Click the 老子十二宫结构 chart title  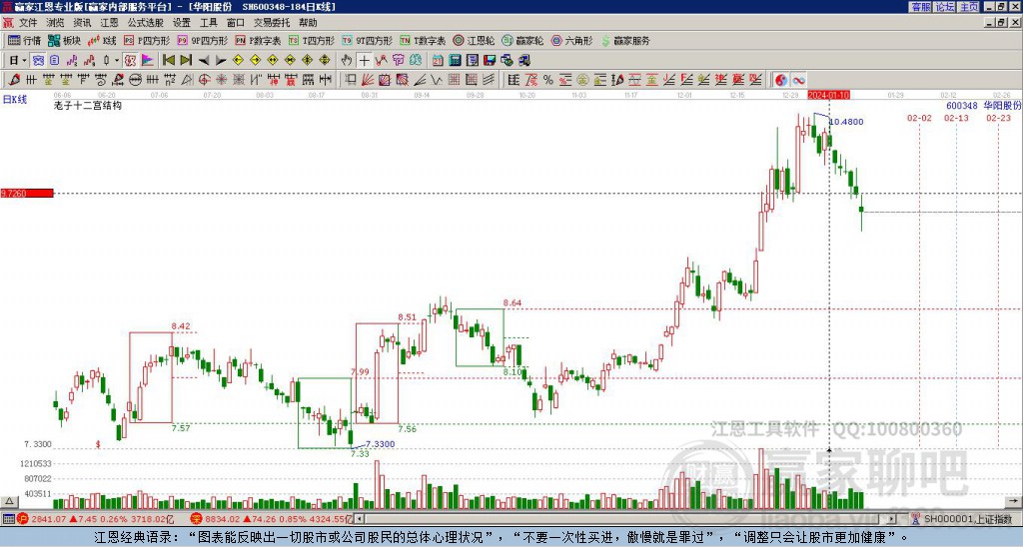[88, 105]
